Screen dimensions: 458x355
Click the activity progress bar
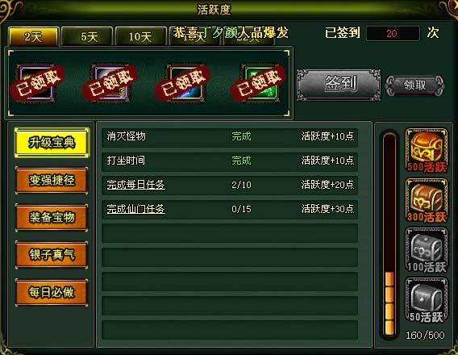[389, 235]
